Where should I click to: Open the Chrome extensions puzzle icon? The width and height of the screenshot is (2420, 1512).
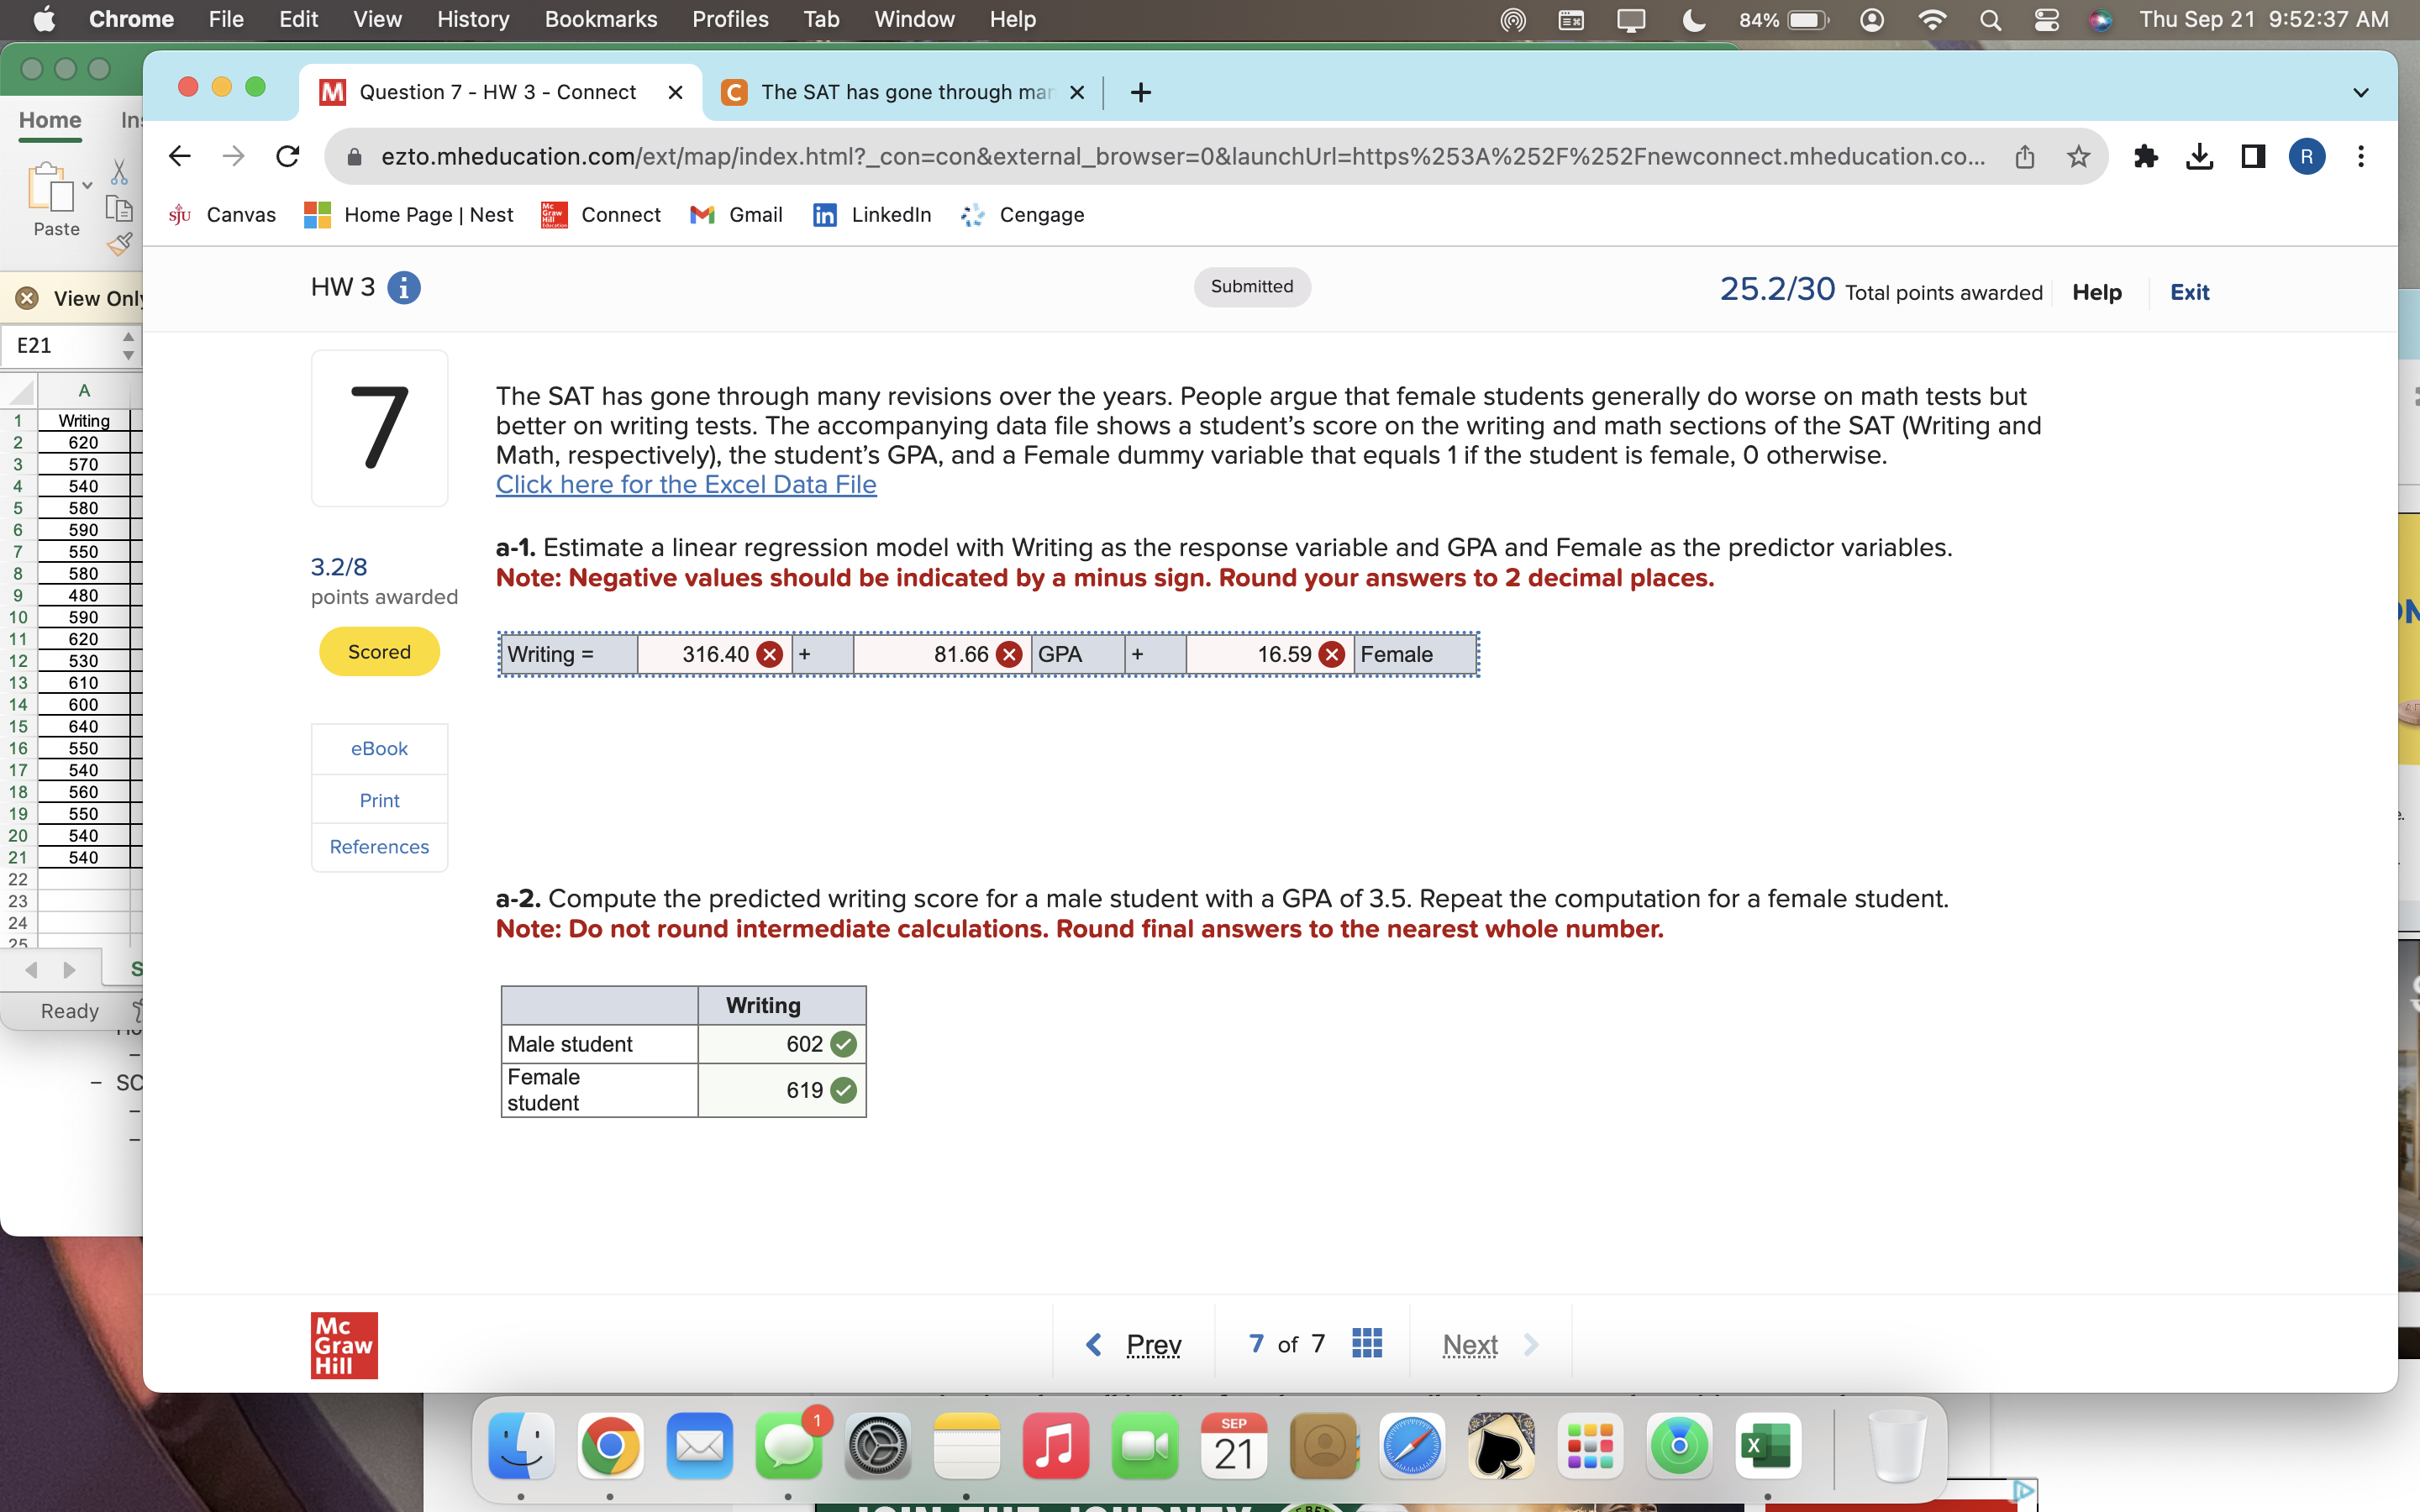[2146, 156]
